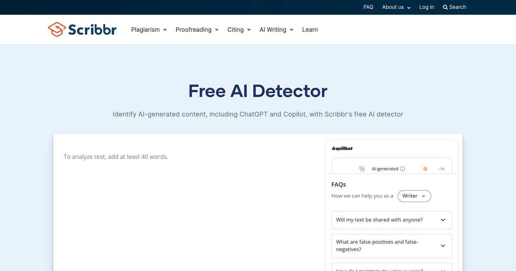Click the 'Free AI Detector' heading
516x271 pixels.
258,91
